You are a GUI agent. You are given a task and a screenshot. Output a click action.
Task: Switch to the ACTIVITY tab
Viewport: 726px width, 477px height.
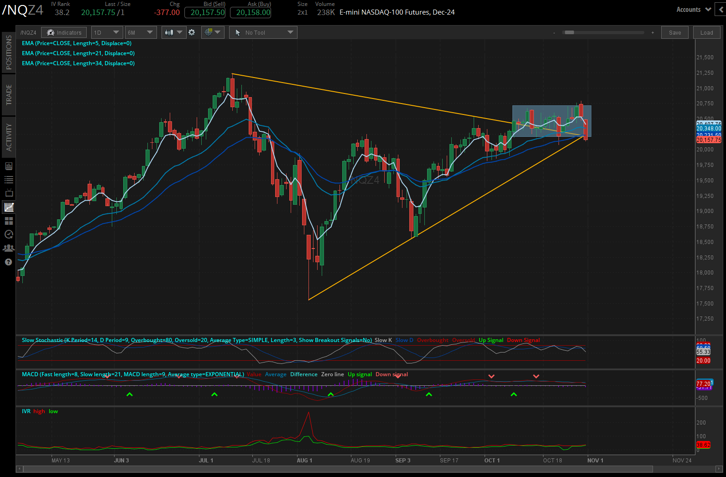(9, 137)
